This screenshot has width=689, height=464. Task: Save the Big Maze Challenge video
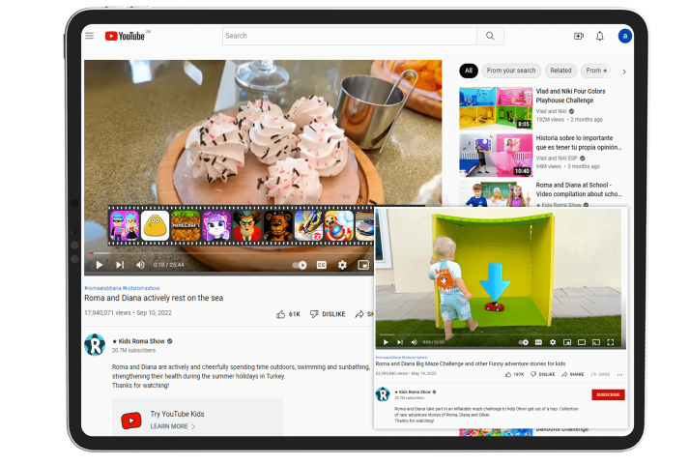(600, 374)
